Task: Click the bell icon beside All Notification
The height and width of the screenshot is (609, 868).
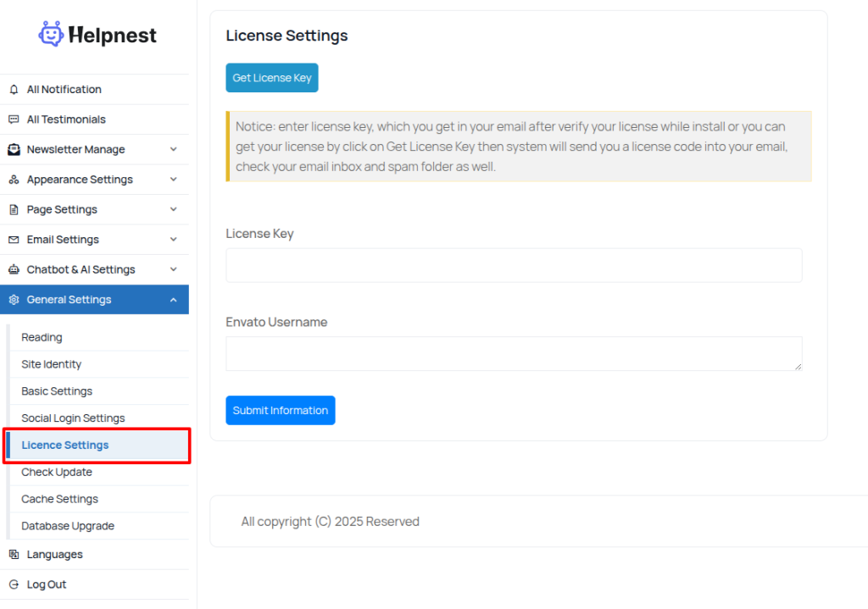Action: coord(14,90)
